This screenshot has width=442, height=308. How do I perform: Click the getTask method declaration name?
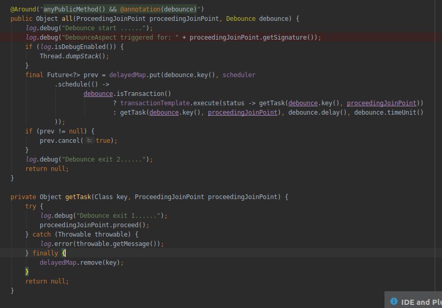point(78,197)
